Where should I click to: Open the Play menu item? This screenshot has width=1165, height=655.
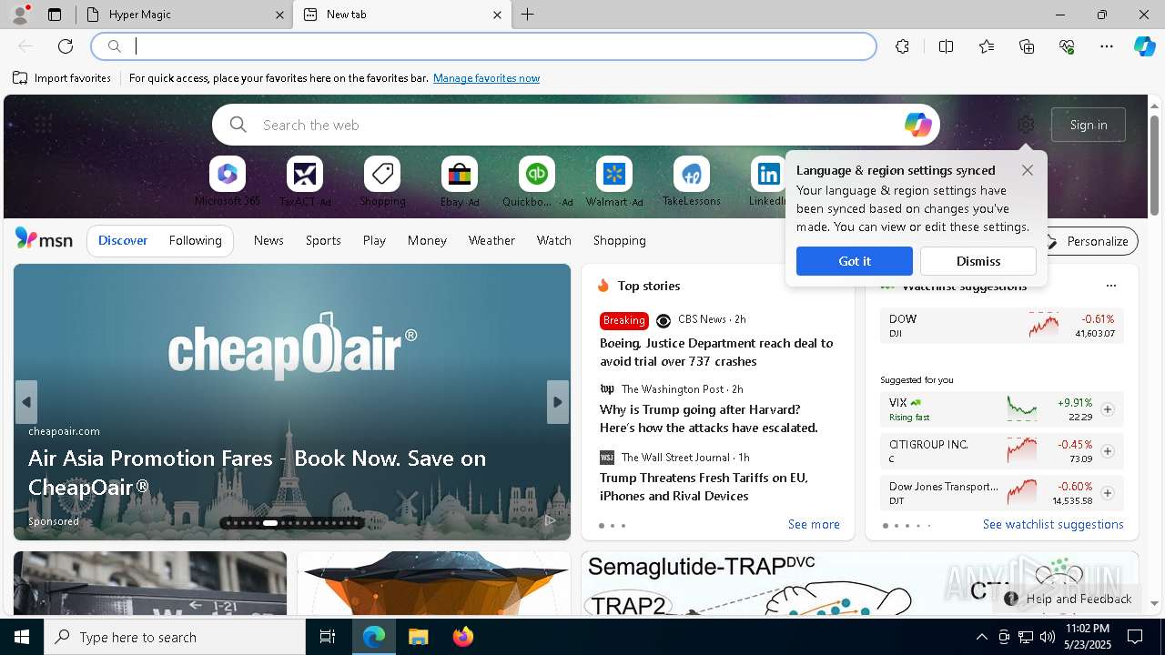coord(374,240)
